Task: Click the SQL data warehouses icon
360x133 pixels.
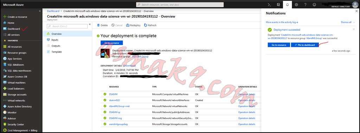Action: pyautogui.click(x=5, y=70)
